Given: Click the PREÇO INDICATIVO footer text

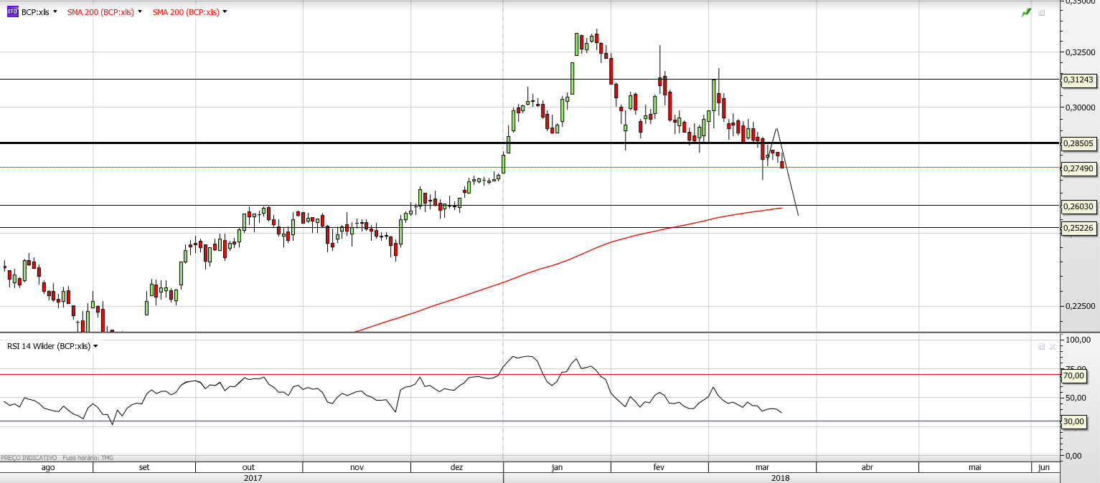Looking at the screenshot, I should point(29,457).
